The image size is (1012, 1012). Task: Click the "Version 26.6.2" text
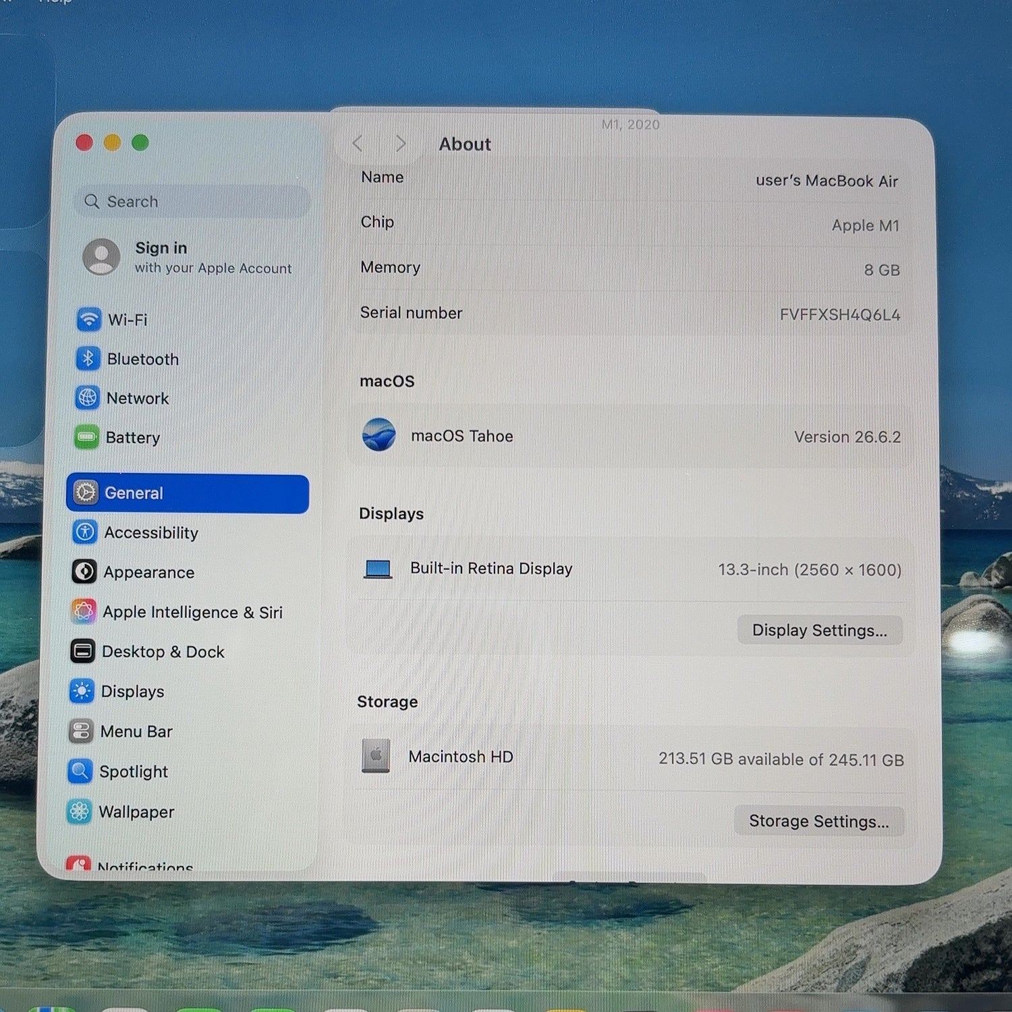tap(847, 437)
